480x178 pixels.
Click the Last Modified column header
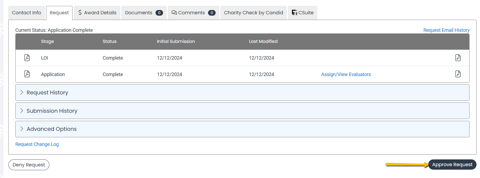tap(263, 41)
